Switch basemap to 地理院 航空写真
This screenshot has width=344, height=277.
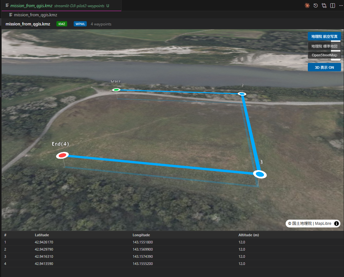click(324, 36)
